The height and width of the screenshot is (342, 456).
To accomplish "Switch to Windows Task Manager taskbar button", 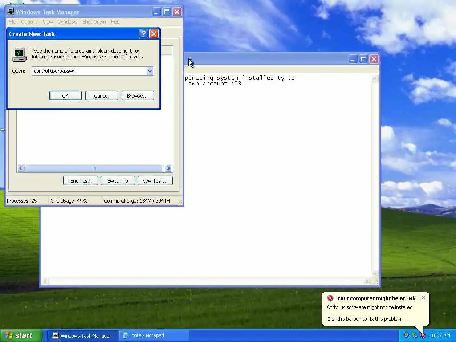I will 82,336.
